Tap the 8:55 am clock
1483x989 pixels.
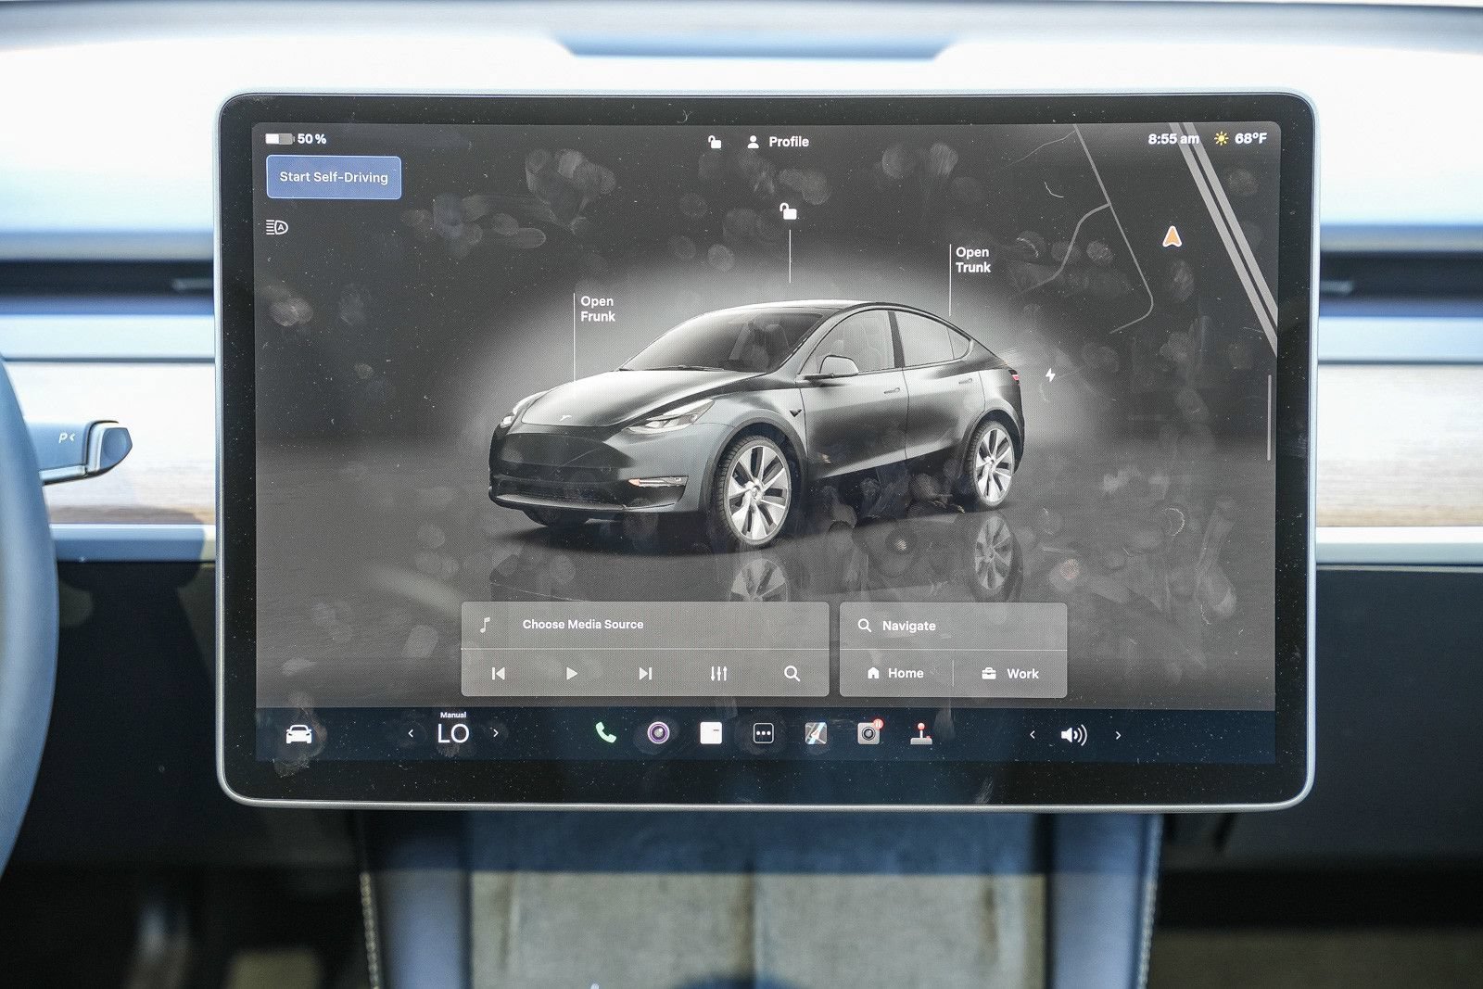(1173, 139)
